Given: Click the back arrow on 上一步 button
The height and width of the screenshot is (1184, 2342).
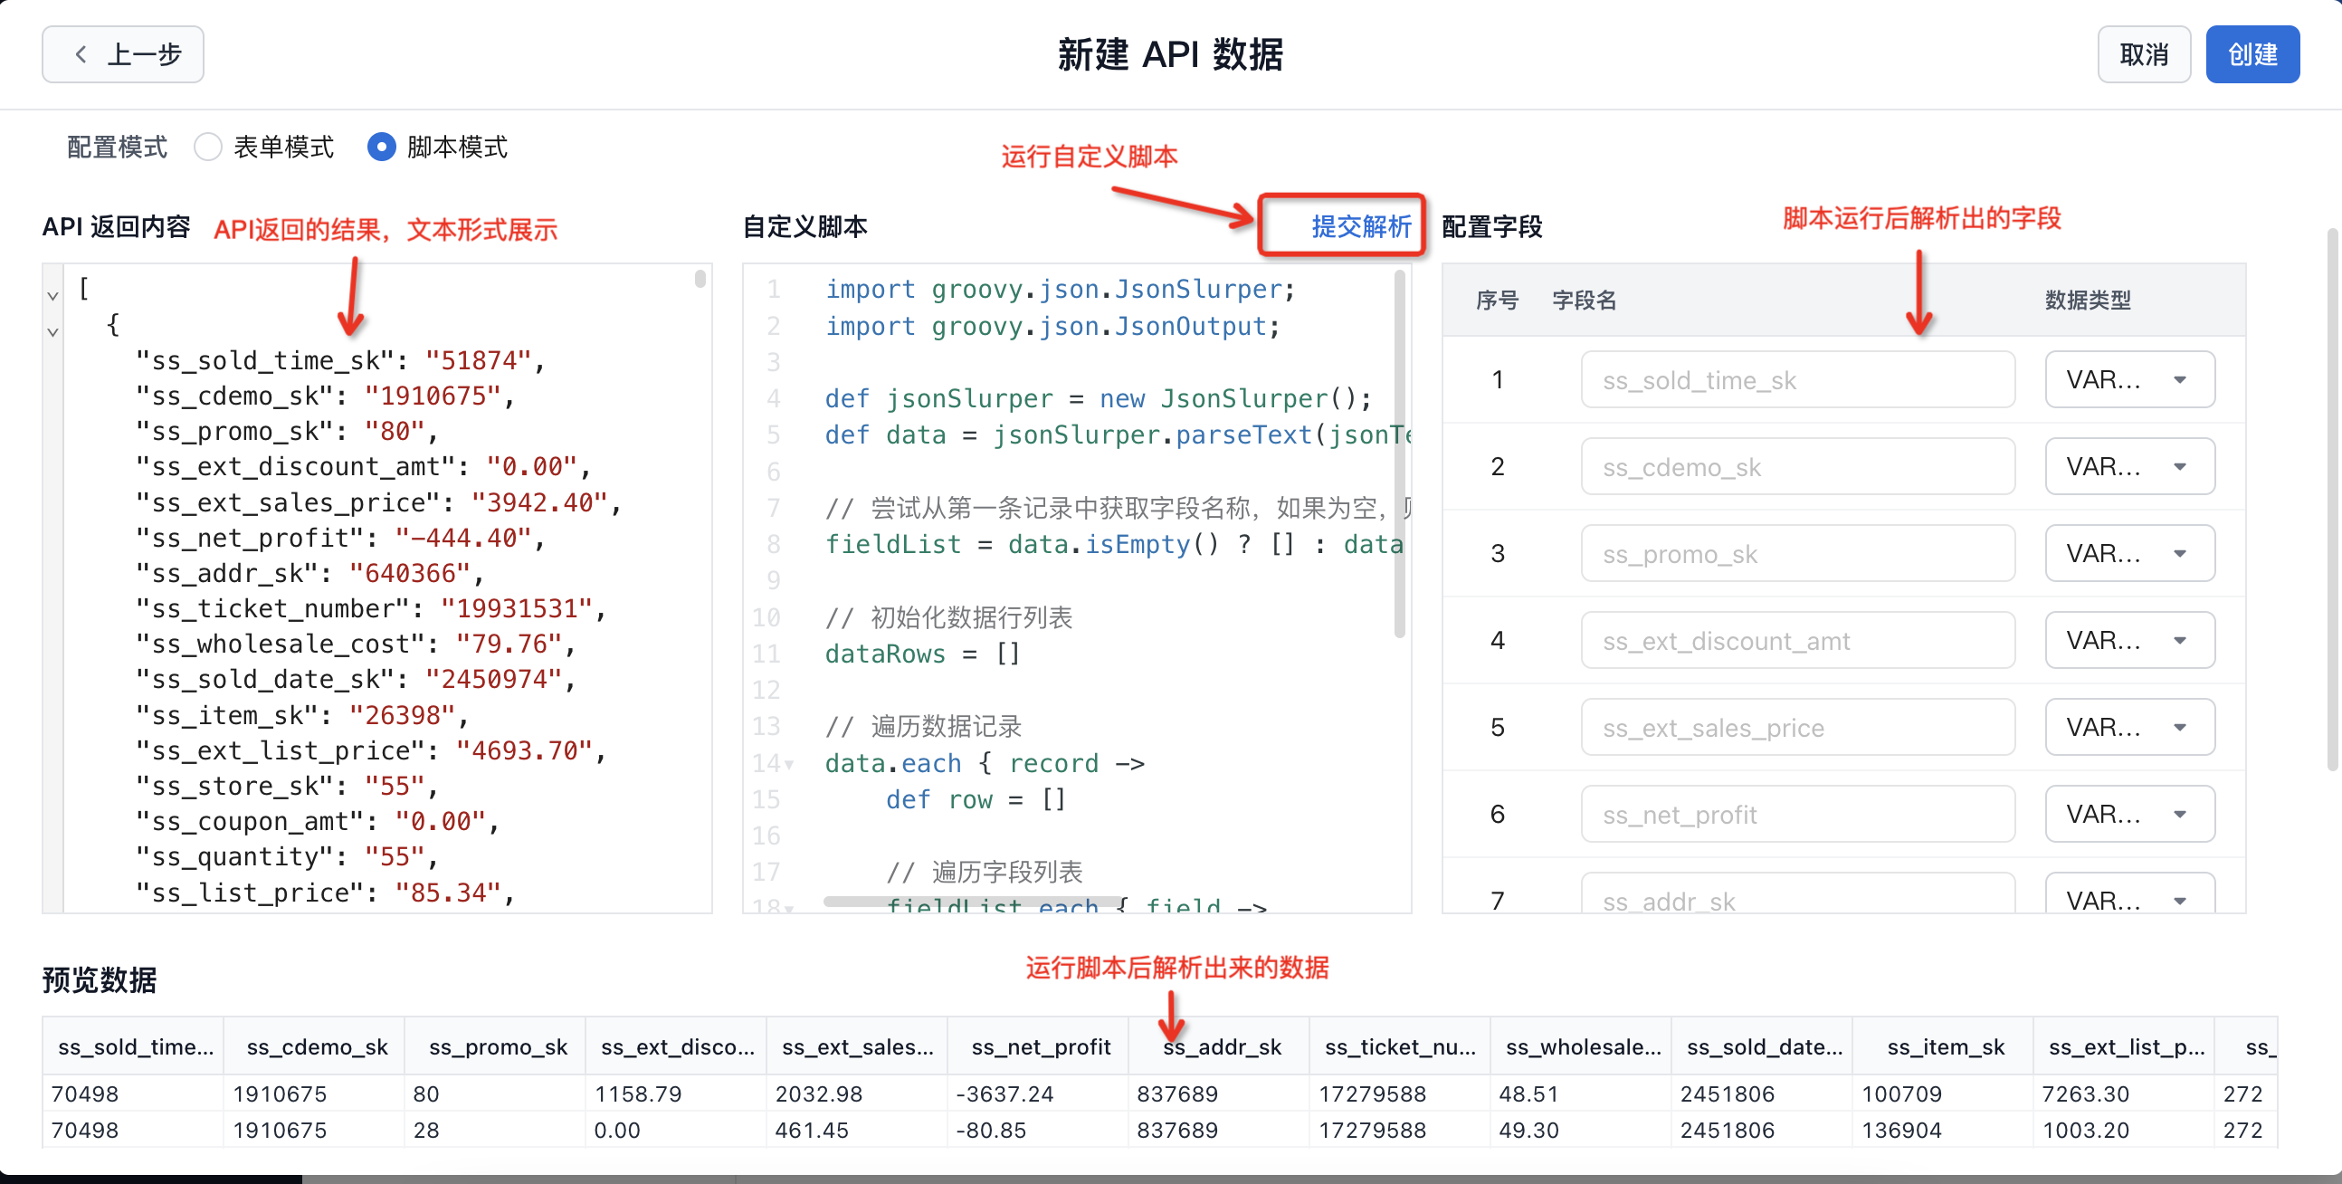Looking at the screenshot, I should pos(81,54).
